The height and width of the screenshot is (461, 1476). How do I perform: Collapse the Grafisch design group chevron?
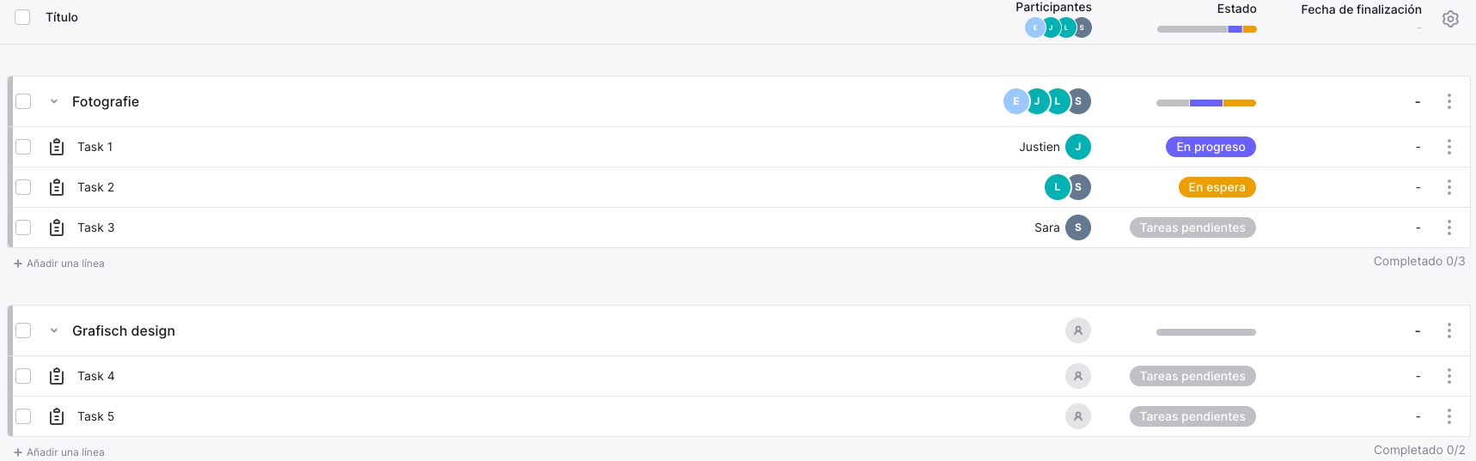[x=54, y=331]
